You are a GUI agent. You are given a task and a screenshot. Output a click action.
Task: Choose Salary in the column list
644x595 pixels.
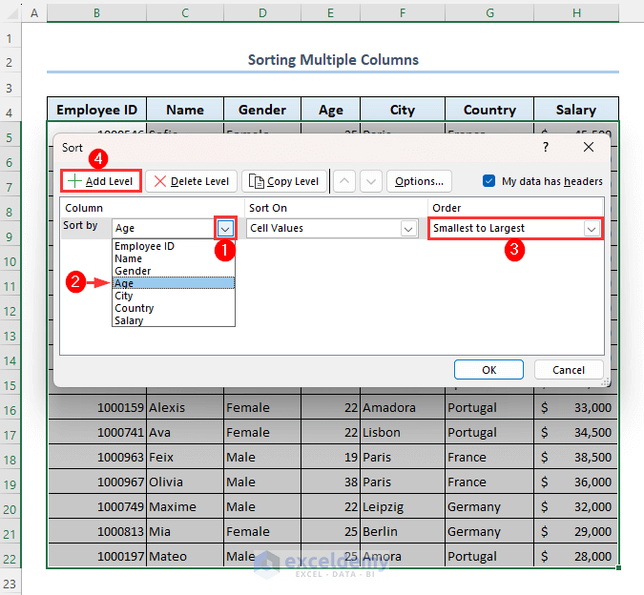(128, 320)
